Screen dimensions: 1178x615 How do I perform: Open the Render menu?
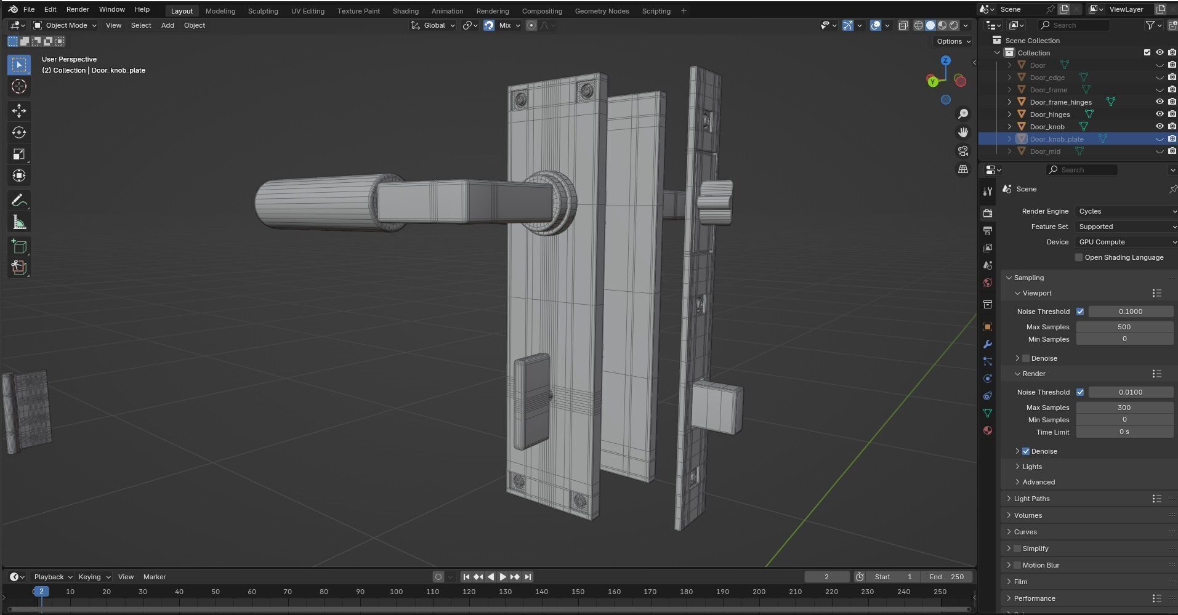point(78,9)
